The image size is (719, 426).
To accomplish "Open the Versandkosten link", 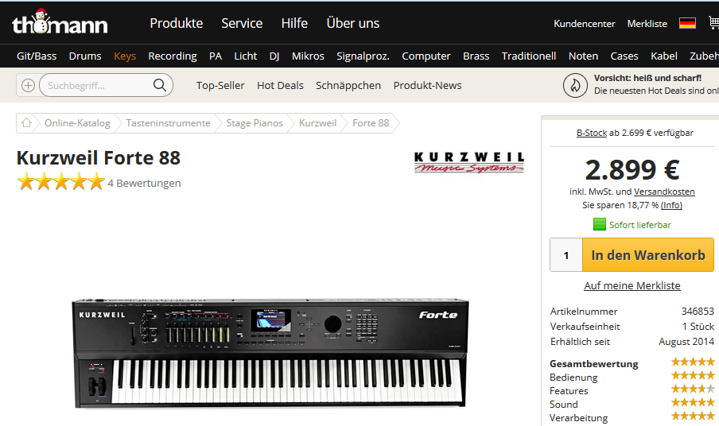I will pyautogui.click(x=664, y=192).
